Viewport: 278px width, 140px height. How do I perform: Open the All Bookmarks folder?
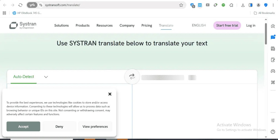pos(264,13)
